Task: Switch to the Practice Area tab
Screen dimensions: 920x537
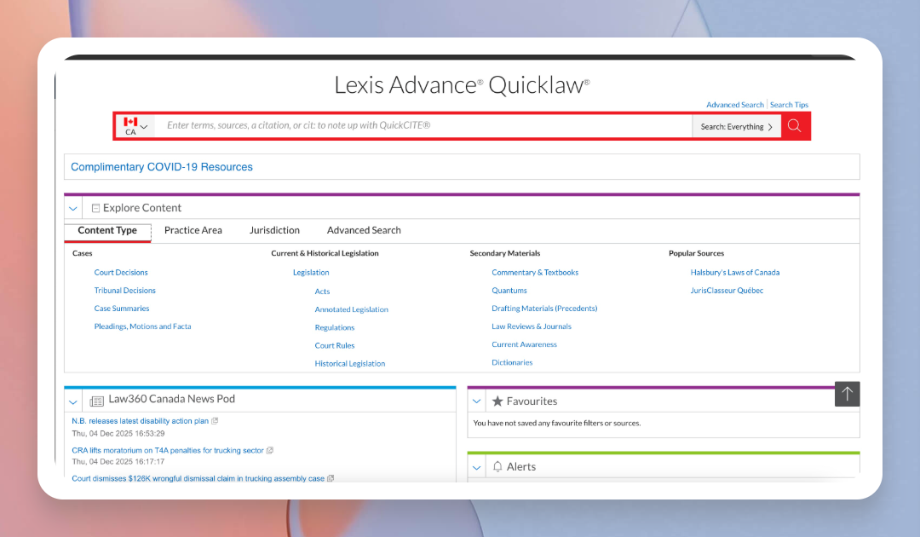Action: [193, 230]
